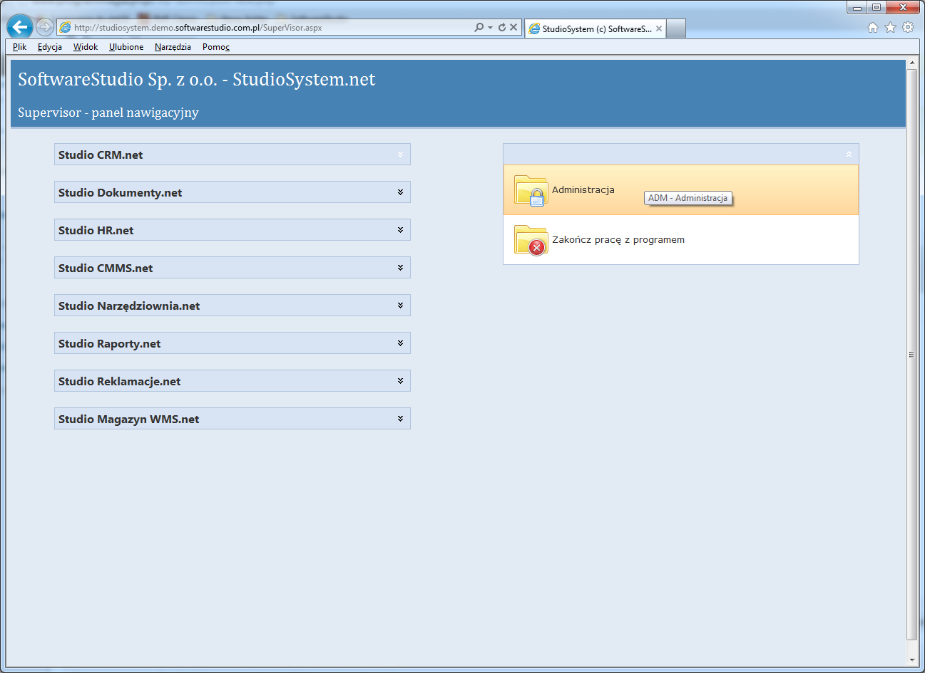The height and width of the screenshot is (673, 925).
Task: Open the Widok menu
Action: [x=86, y=47]
